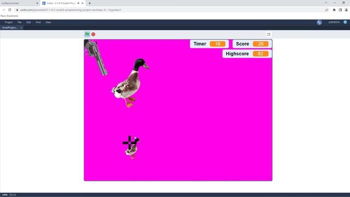Open the browser extensions puzzle icon
Screen dimensions: 350x197
coord(334,10)
